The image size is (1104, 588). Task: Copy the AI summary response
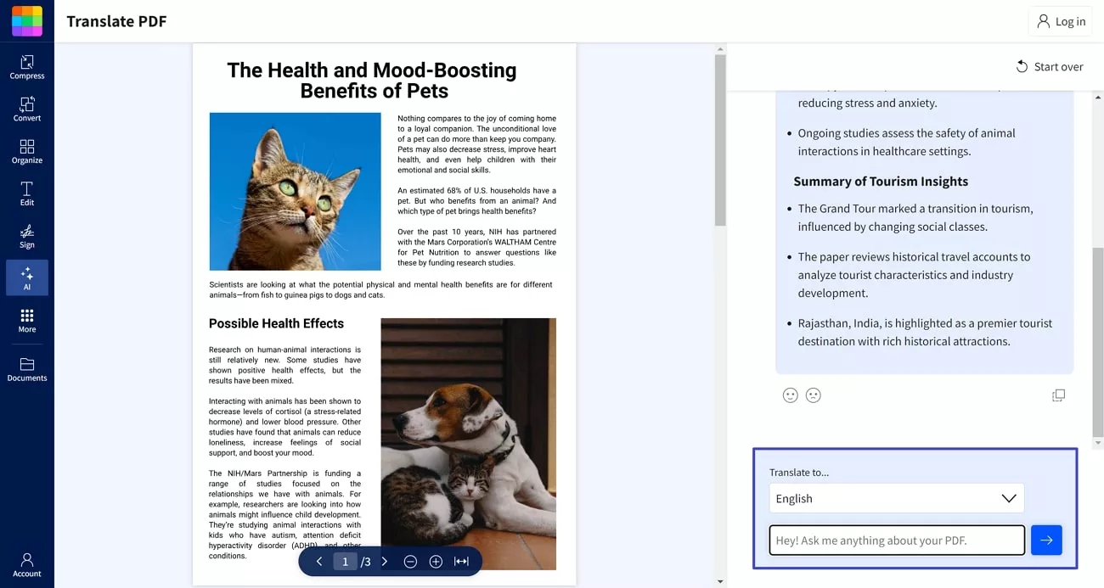[x=1058, y=395]
